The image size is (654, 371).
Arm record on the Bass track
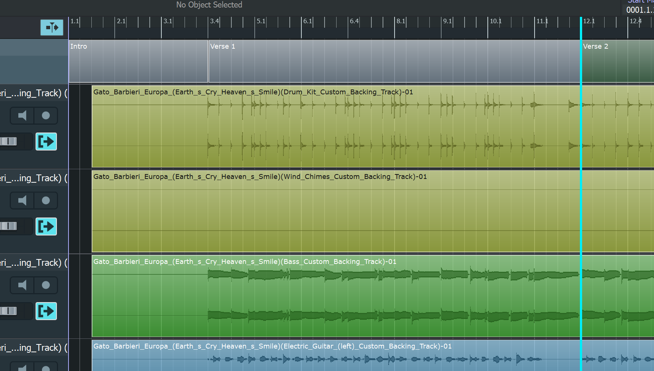(46, 285)
